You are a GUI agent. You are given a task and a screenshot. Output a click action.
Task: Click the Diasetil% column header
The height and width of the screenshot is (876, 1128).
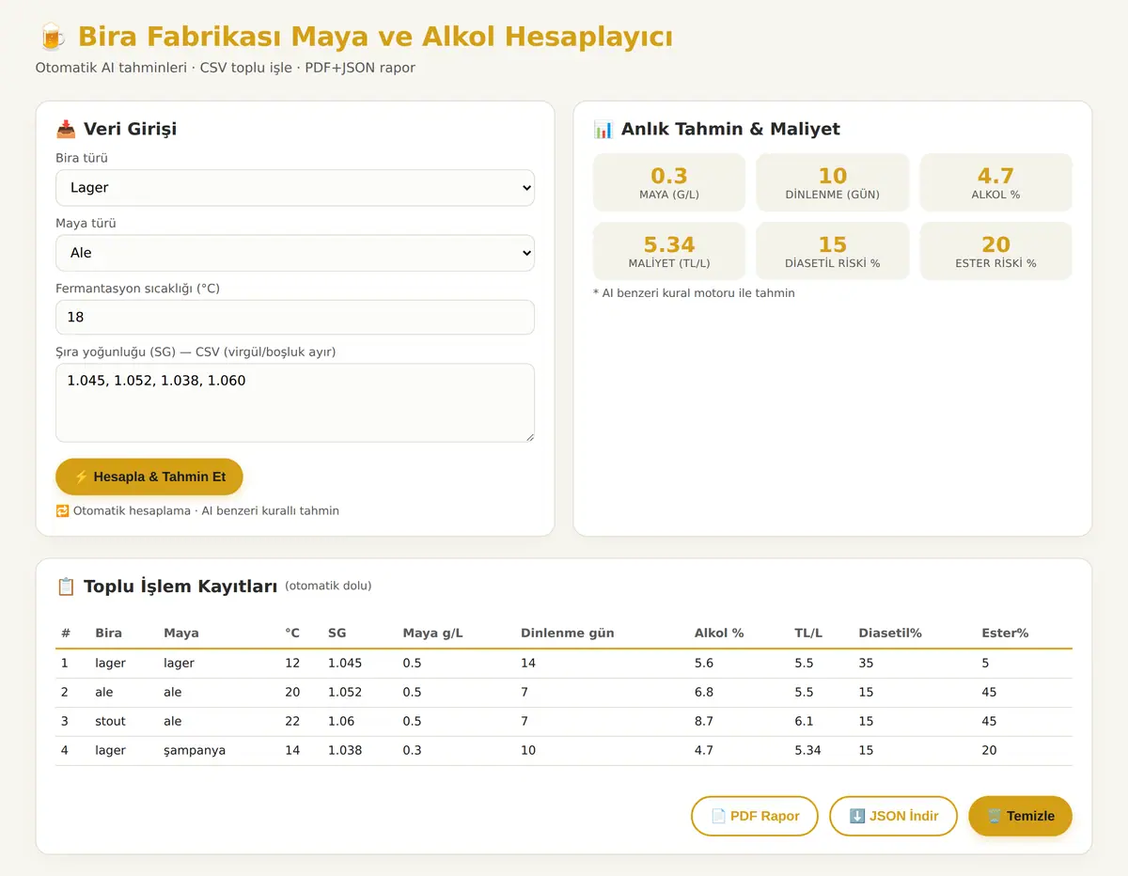890,634
